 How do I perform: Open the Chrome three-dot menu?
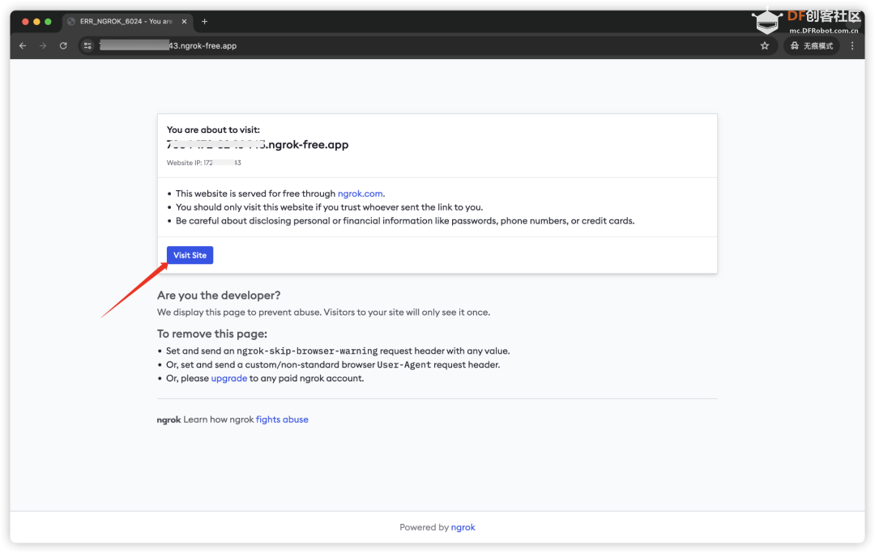852,45
